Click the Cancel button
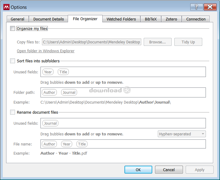 [169, 170]
